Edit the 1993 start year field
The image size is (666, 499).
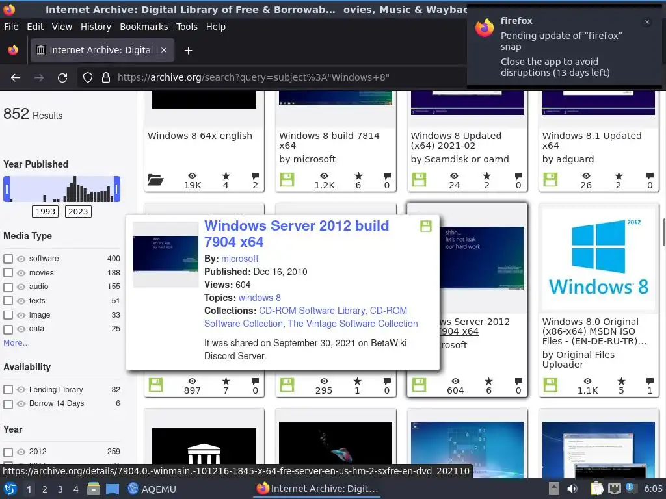point(46,212)
